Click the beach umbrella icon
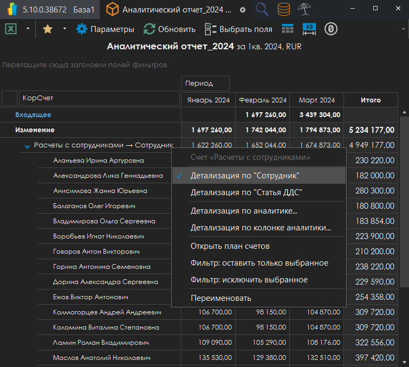409x367 pixels. tap(304, 9)
